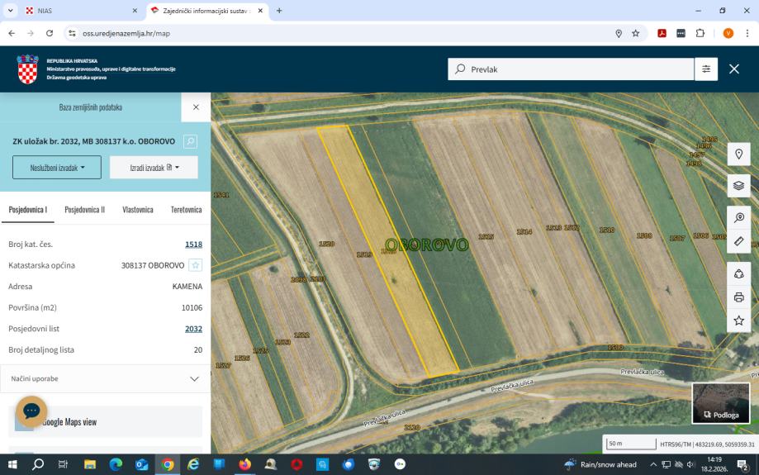The width and height of the screenshot is (759, 475).
Task: Print the map with printer icon
Action: point(738,297)
